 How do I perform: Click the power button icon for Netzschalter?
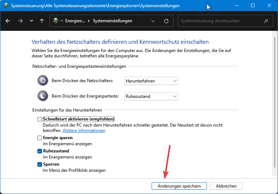coord(43,81)
